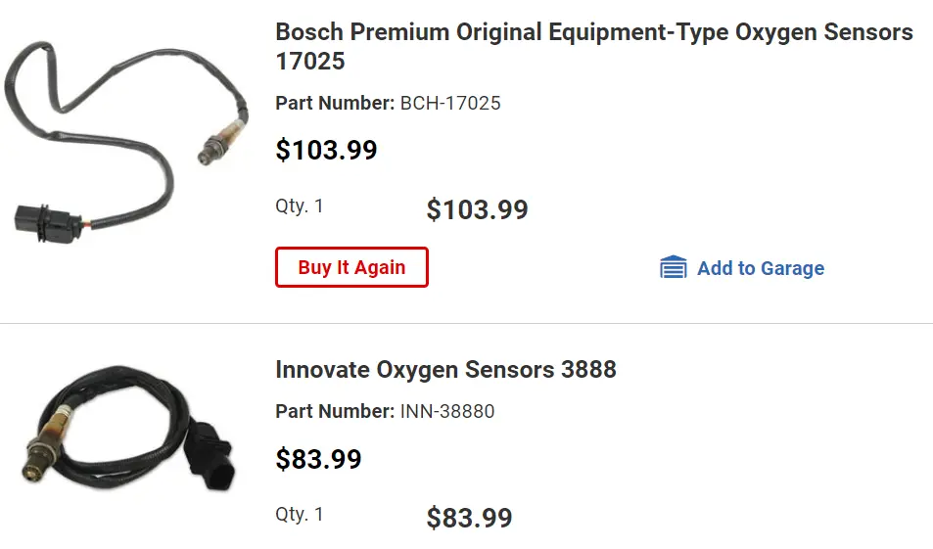933x549 pixels.
Task: Select the part number INN-38880 value
Action: (x=447, y=411)
